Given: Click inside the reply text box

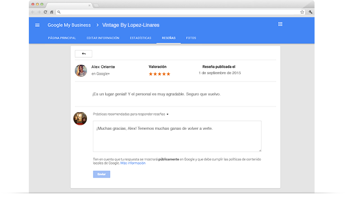Looking at the screenshot, I should click(177, 136).
